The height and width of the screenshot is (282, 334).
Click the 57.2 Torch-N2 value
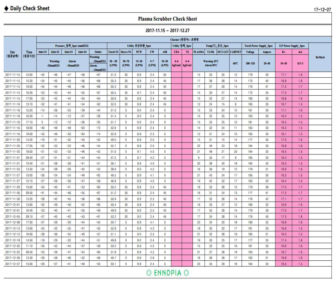[113, 158]
